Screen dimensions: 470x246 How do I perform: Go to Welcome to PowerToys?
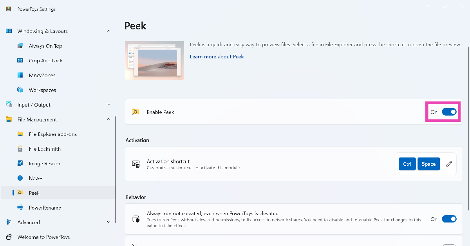[43, 237]
